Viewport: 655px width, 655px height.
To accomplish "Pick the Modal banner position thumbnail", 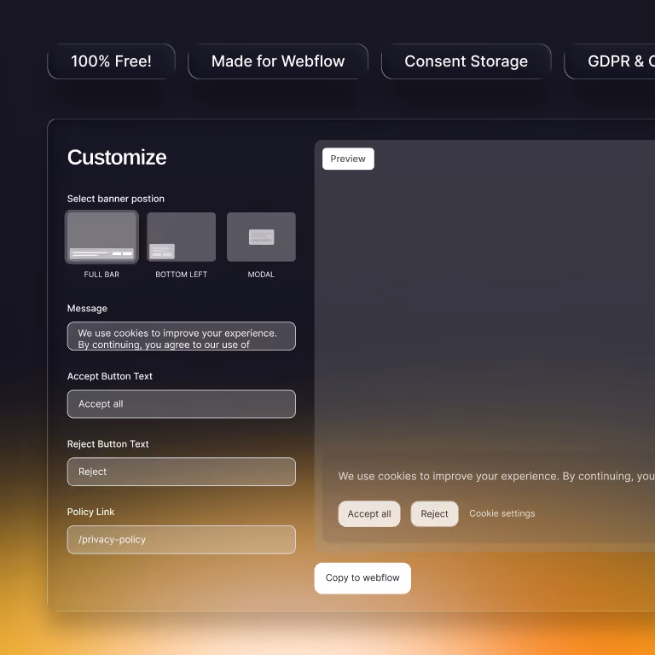I will click(x=261, y=237).
